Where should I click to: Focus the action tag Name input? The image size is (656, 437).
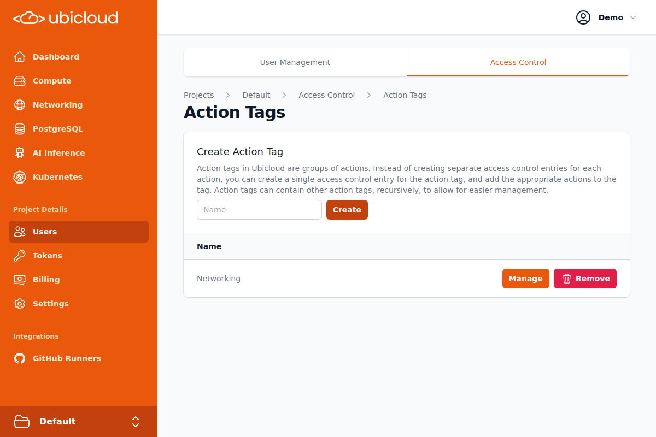259,210
